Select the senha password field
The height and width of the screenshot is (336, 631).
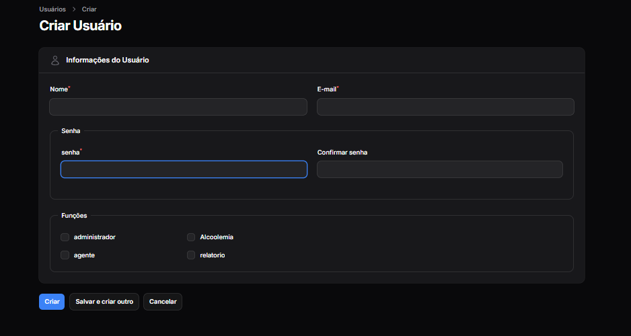(x=184, y=169)
